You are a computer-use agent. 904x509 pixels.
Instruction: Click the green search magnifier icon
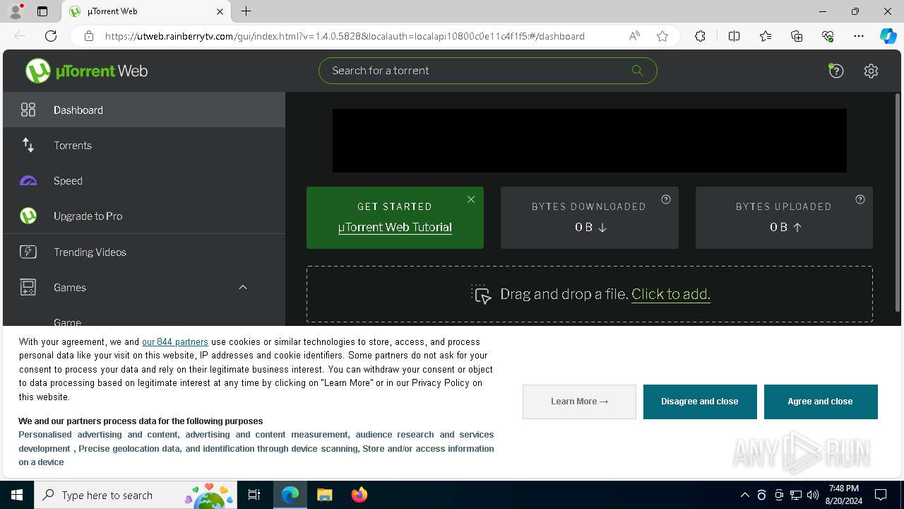click(x=637, y=70)
